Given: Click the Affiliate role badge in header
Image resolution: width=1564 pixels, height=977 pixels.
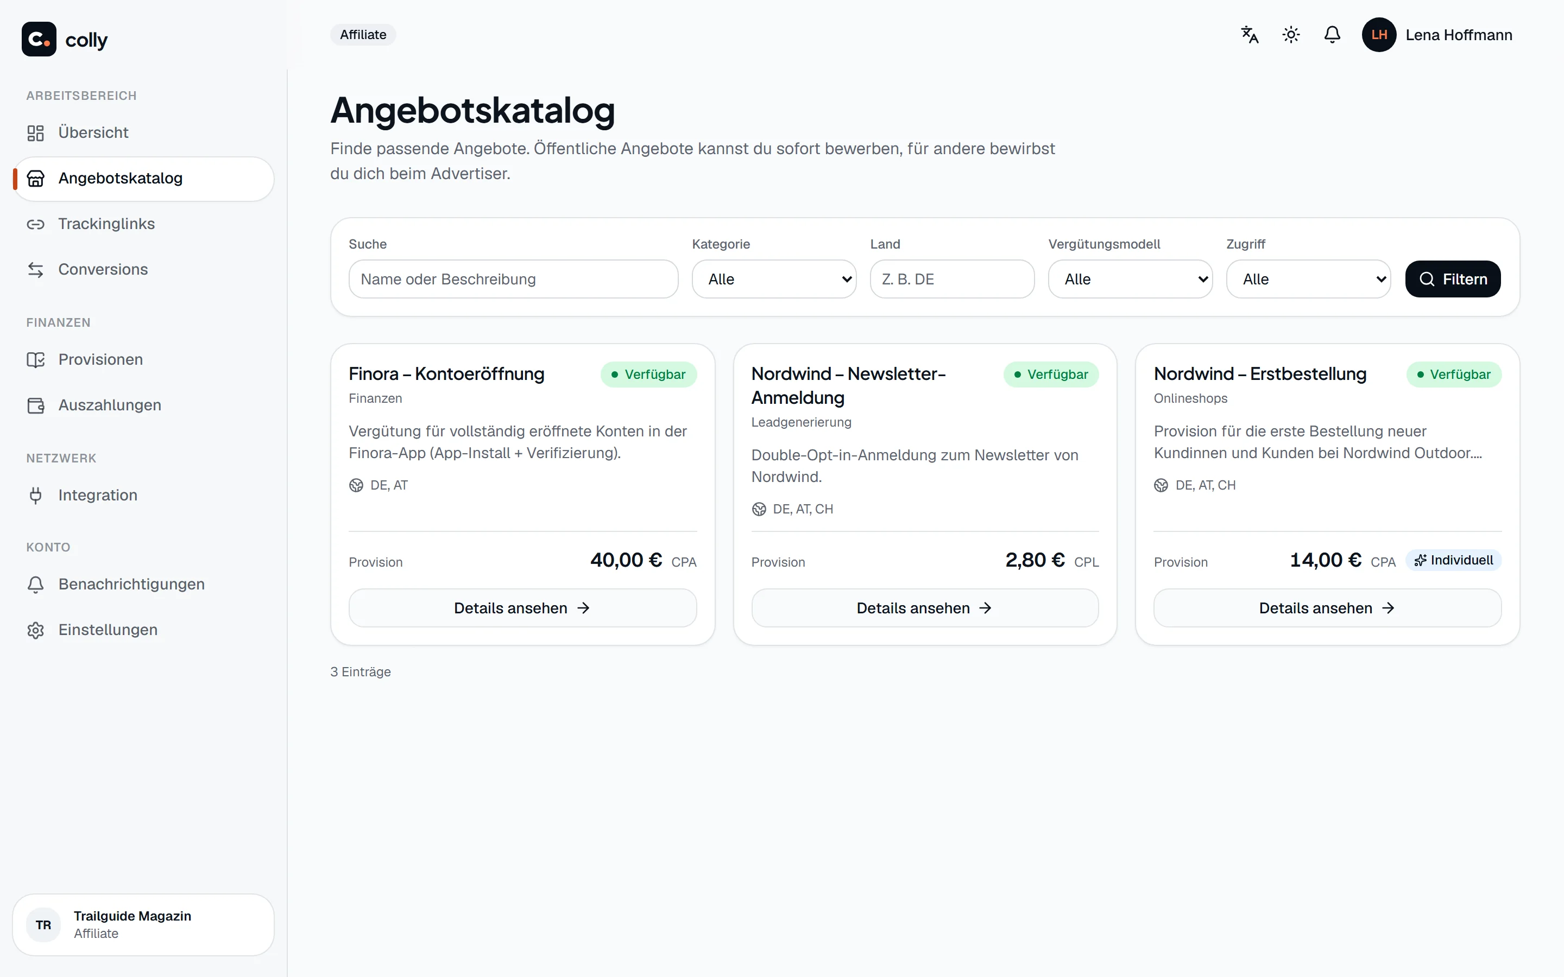Looking at the screenshot, I should click(363, 35).
